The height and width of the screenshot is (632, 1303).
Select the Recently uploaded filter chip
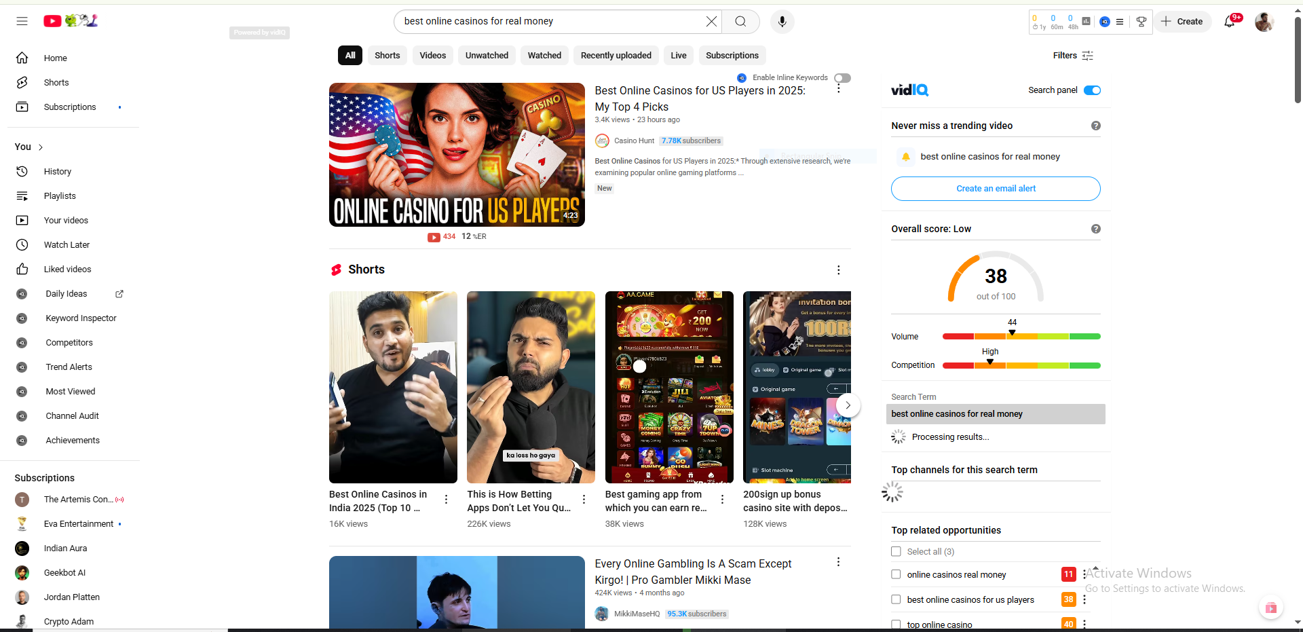(x=616, y=56)
